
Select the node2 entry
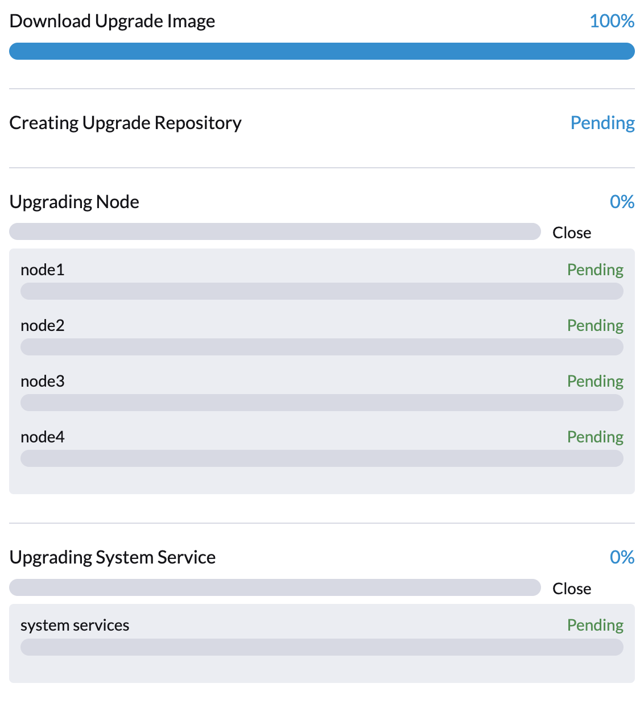point(42,325)
